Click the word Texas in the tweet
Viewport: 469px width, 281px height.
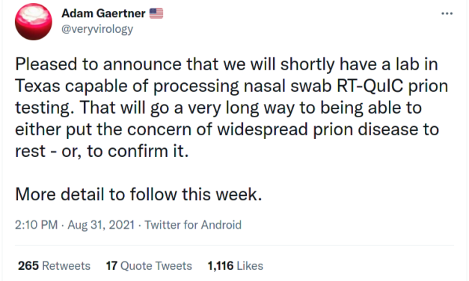(x=37, y=86)
